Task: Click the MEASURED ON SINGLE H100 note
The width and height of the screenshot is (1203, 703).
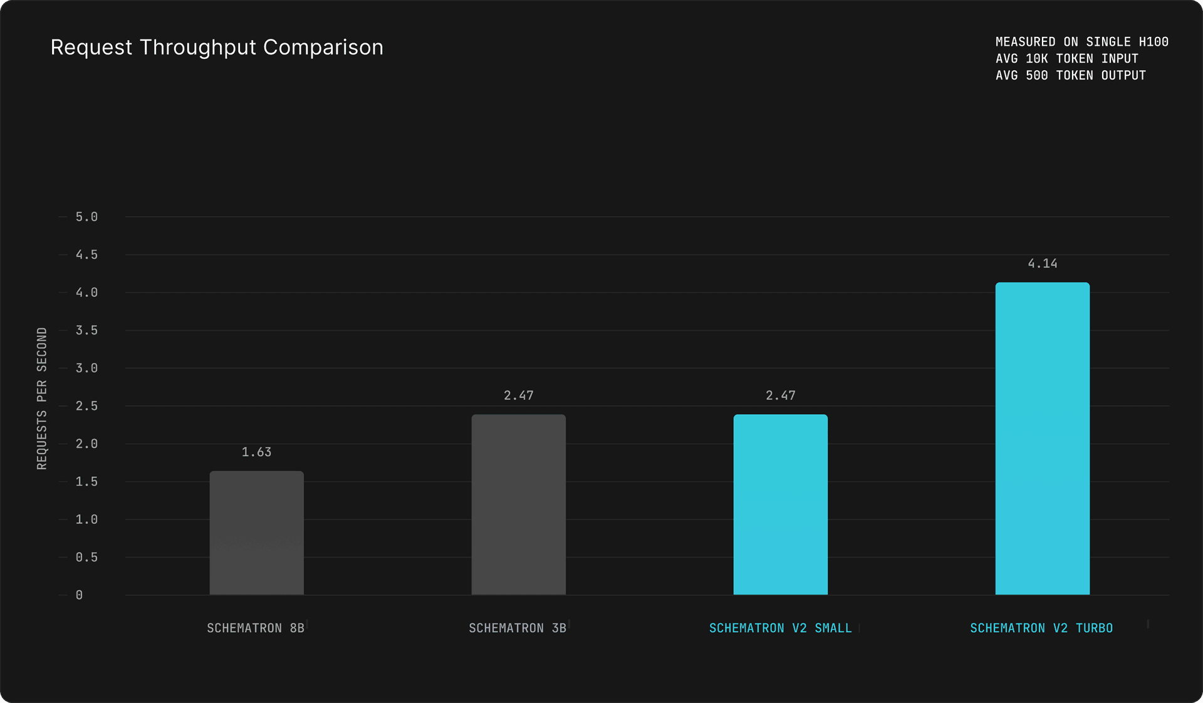Action: [x=1082, y=41]
